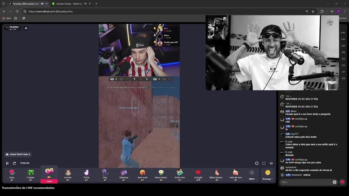Click 'Dnseven7 entrou' chat notice
This screenshot has width=349, height=196.
(298, 175)
